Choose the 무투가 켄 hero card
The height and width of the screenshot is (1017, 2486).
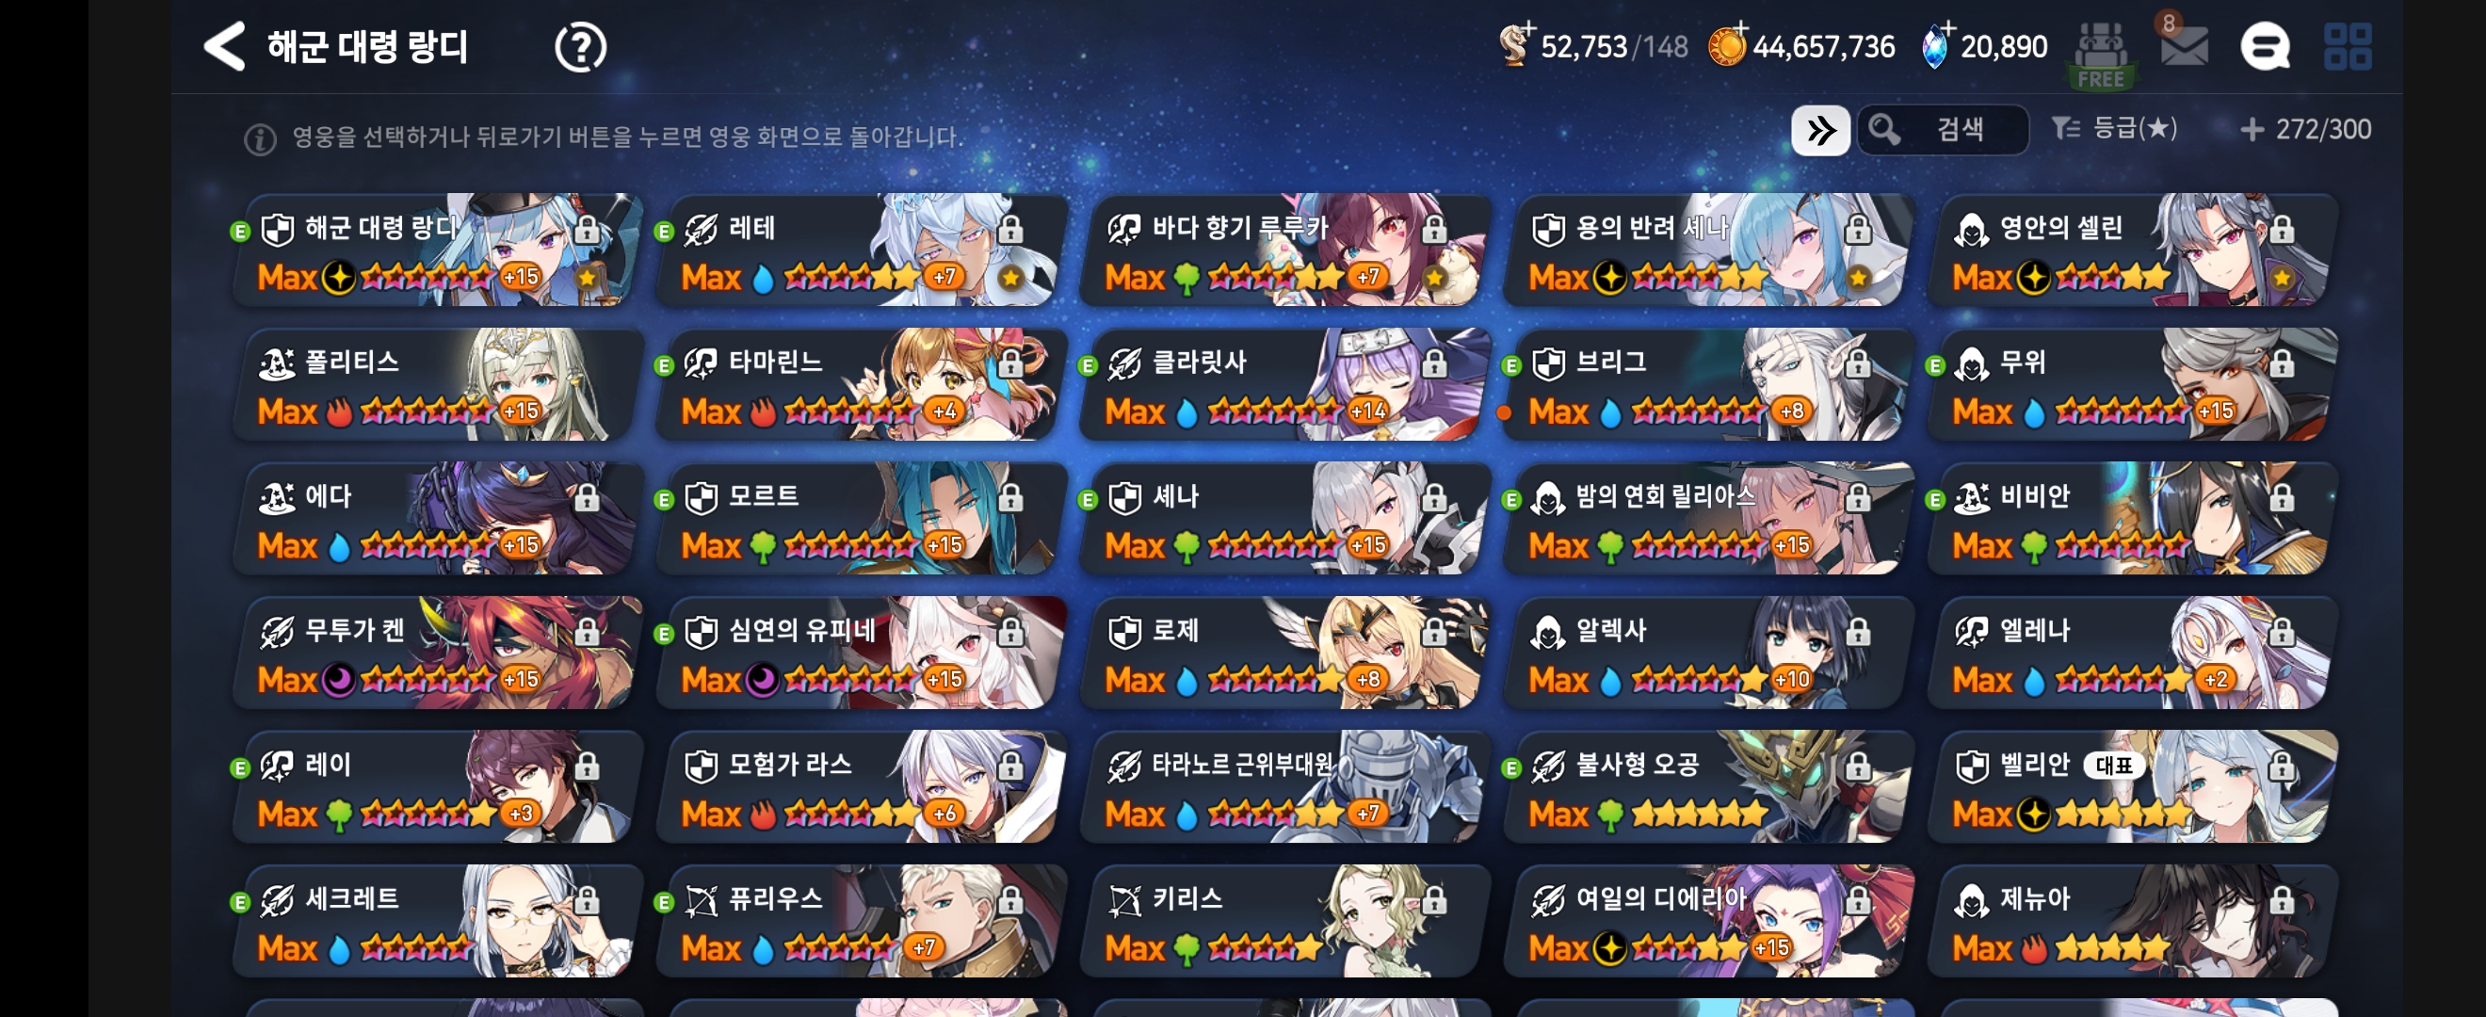click(437, 654)
